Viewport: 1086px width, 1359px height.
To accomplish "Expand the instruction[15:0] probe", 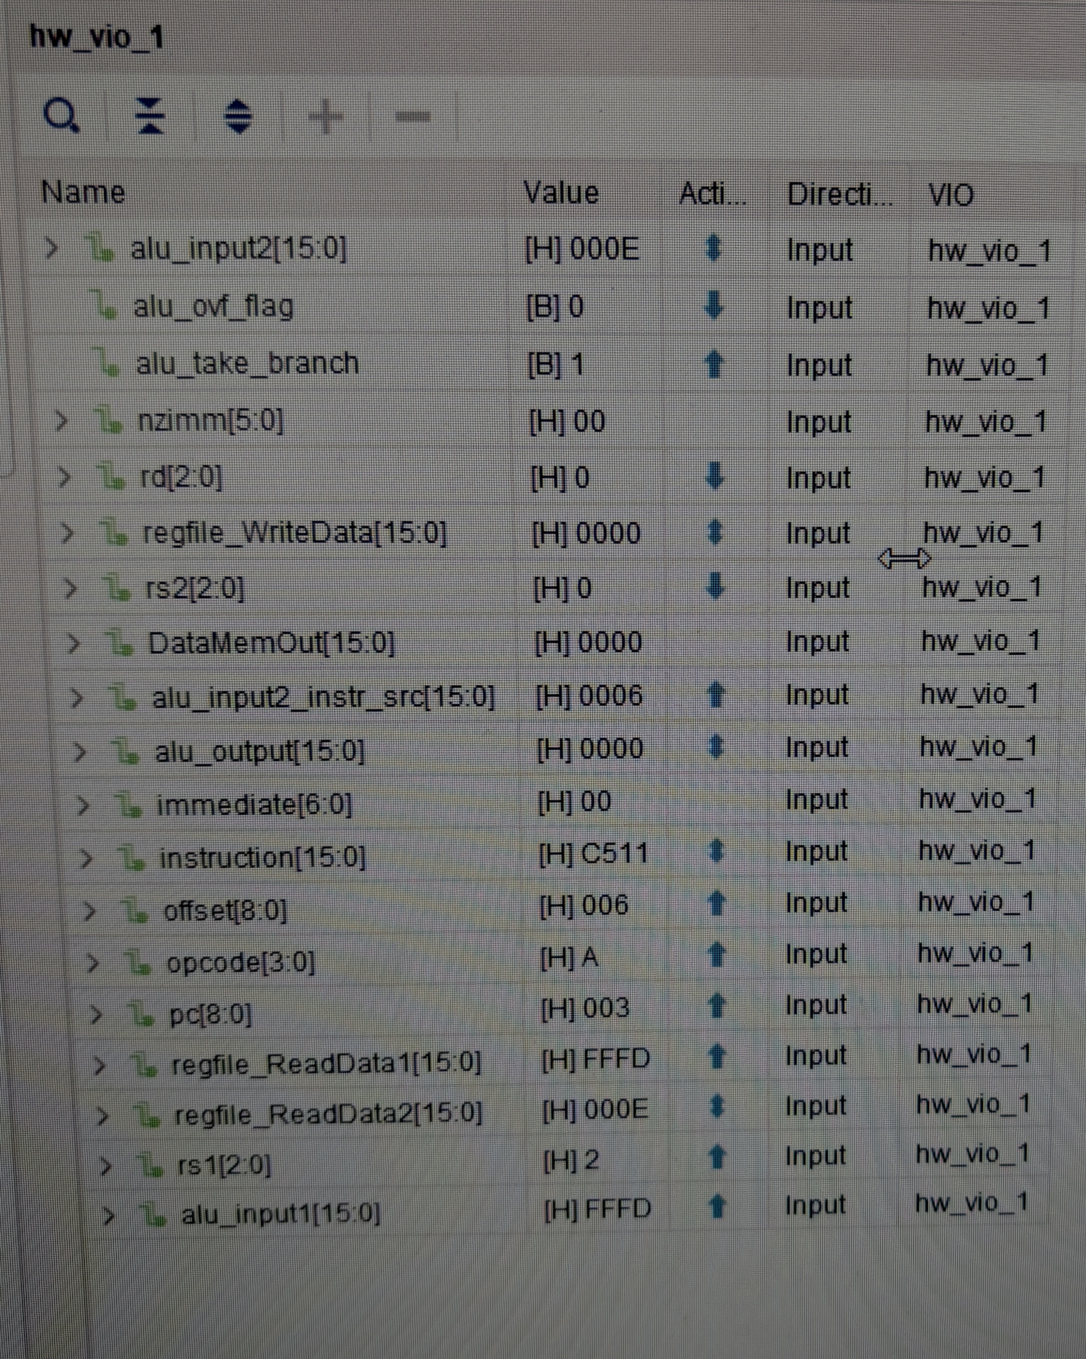I will pyautogui.click(x=86, y=858).
